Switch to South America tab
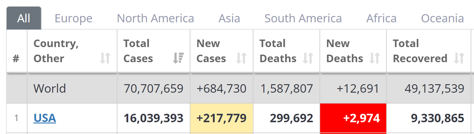Image resolution: width=474 pixels, height=134 pixels. (303, 18)
